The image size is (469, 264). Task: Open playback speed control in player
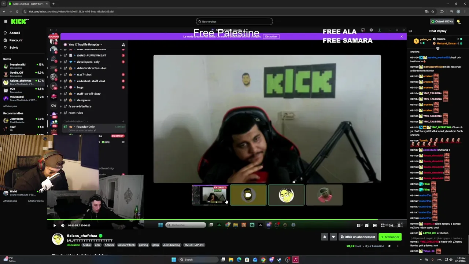(x=391, y=225)
